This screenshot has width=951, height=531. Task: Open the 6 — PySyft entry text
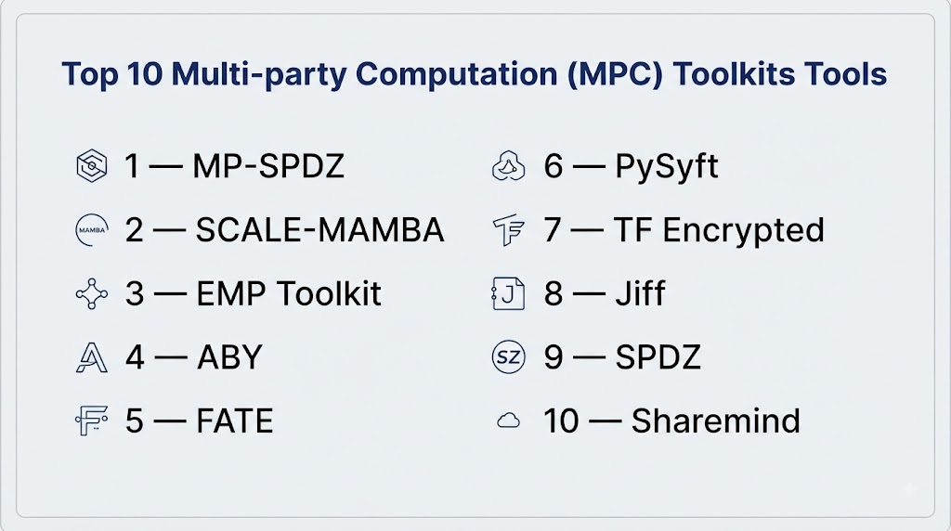[x=631, y=166]
